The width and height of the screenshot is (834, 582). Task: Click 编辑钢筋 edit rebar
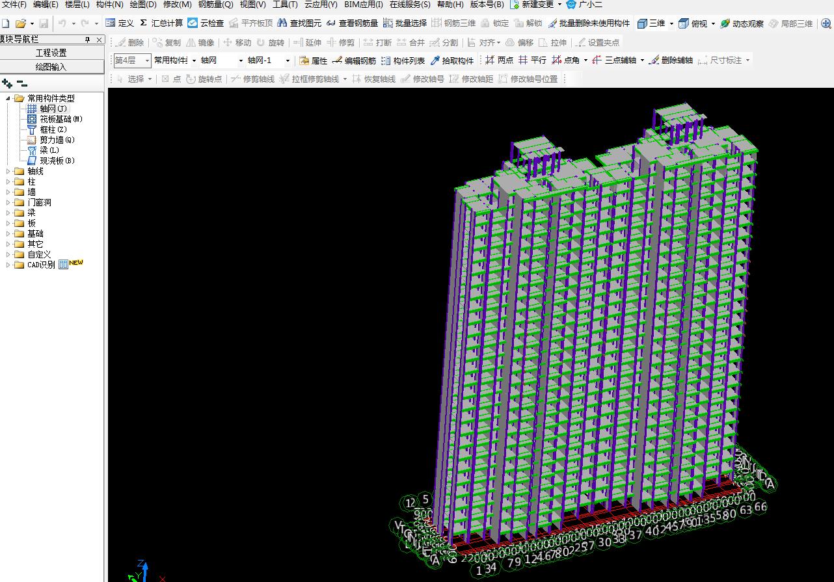tap(354, 60)
